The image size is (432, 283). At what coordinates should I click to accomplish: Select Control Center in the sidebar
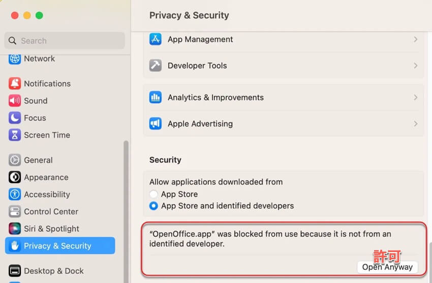[x=51, y=211]
